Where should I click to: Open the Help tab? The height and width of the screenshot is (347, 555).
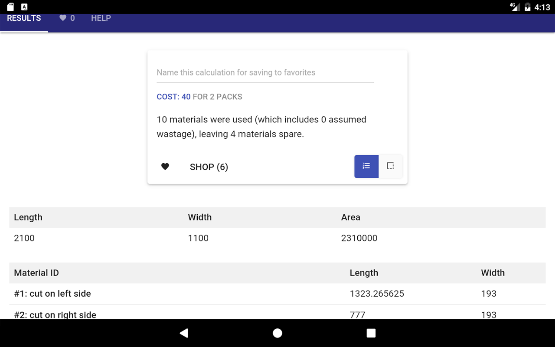coord(101,18)
